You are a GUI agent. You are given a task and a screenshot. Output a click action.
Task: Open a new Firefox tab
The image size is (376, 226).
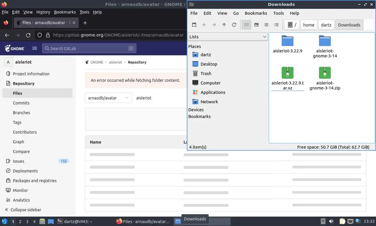(x=85, y=23)
